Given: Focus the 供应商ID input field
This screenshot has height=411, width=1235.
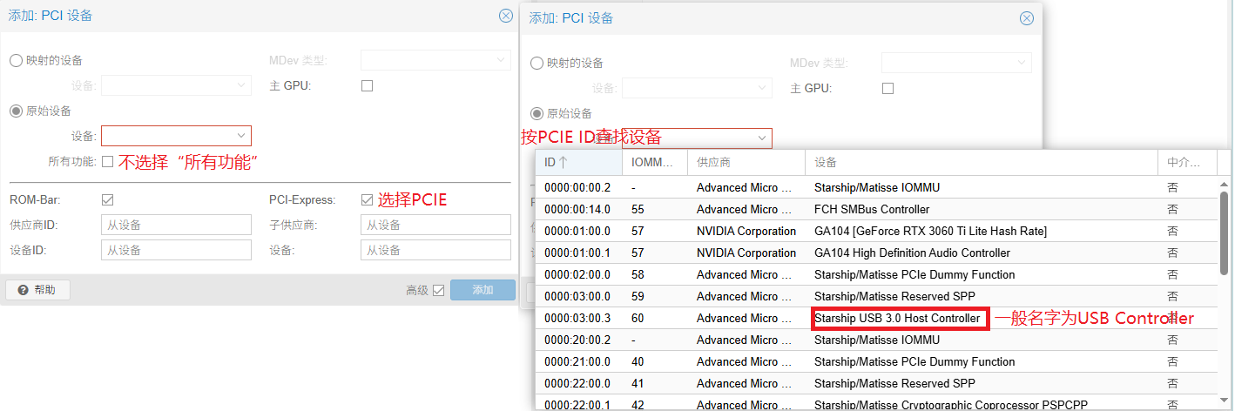Looking at the screenshot, I should click(x=176, y=225).
